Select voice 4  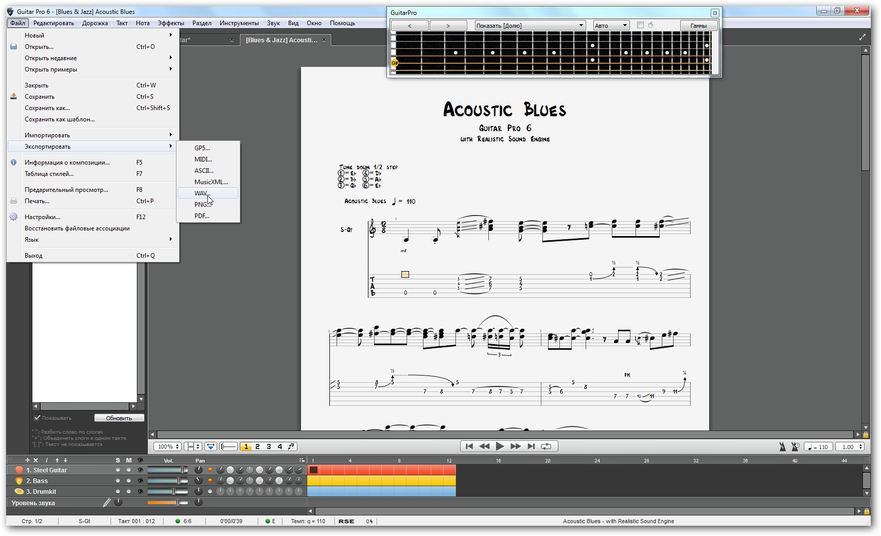(280, 446)
